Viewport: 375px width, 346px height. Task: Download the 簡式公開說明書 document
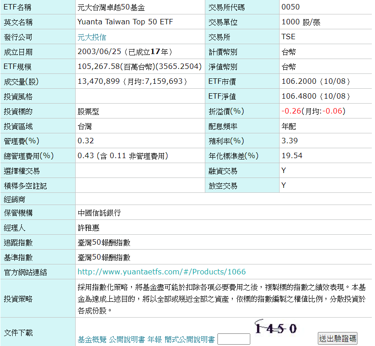point(190,340)
